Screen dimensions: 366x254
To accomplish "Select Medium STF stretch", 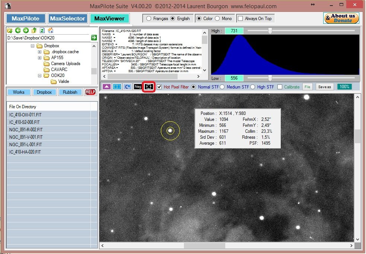I will 222,87.
